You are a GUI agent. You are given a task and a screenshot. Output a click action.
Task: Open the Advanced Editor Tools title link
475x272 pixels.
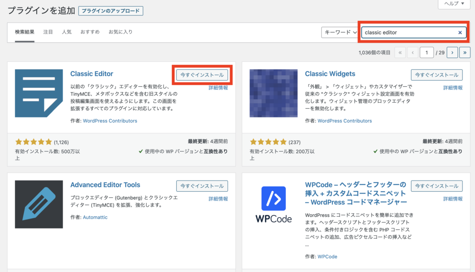(x=105, y=185)
